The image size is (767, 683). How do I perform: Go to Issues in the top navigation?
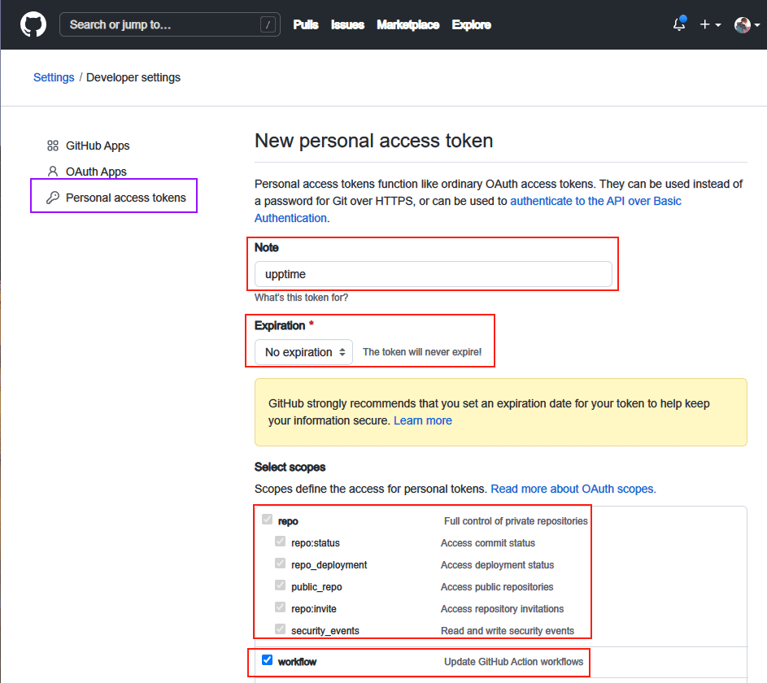click(x=348, y=24)
